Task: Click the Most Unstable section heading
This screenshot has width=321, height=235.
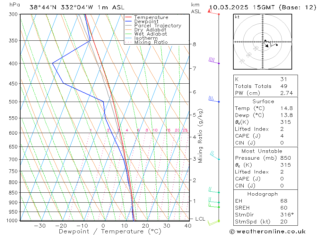Action: click(262, 151)
